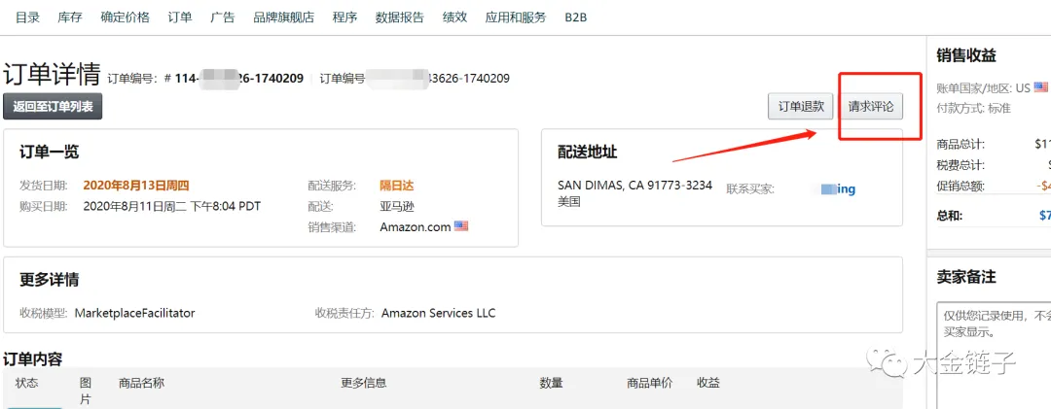Click the 收益 column header
The image size is (1051, 409).
[707, 383]
